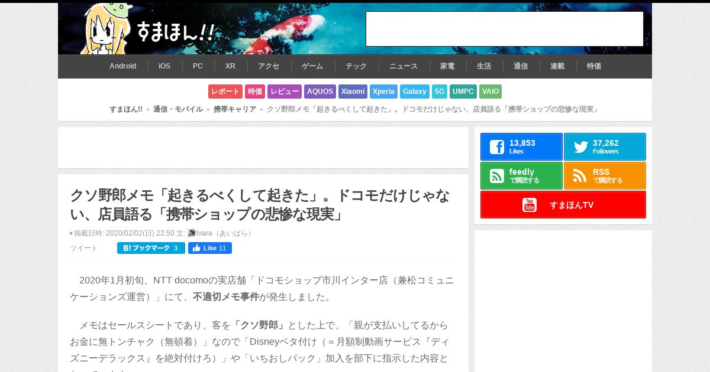
Task: Click the bold 不適切メモ事件 text
Action: click(x=226, y=297)
